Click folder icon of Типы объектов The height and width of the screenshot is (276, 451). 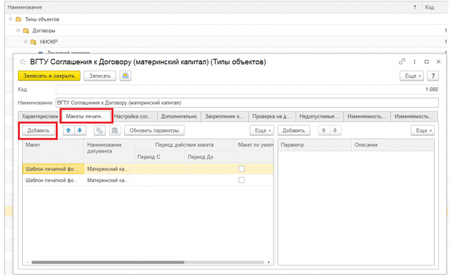(19, 19)
